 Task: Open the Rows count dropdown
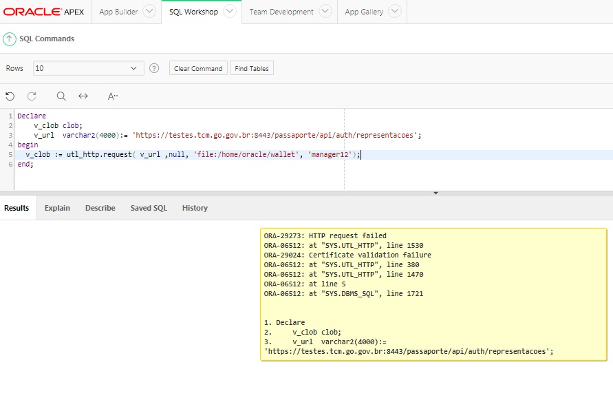pos(88,68)
